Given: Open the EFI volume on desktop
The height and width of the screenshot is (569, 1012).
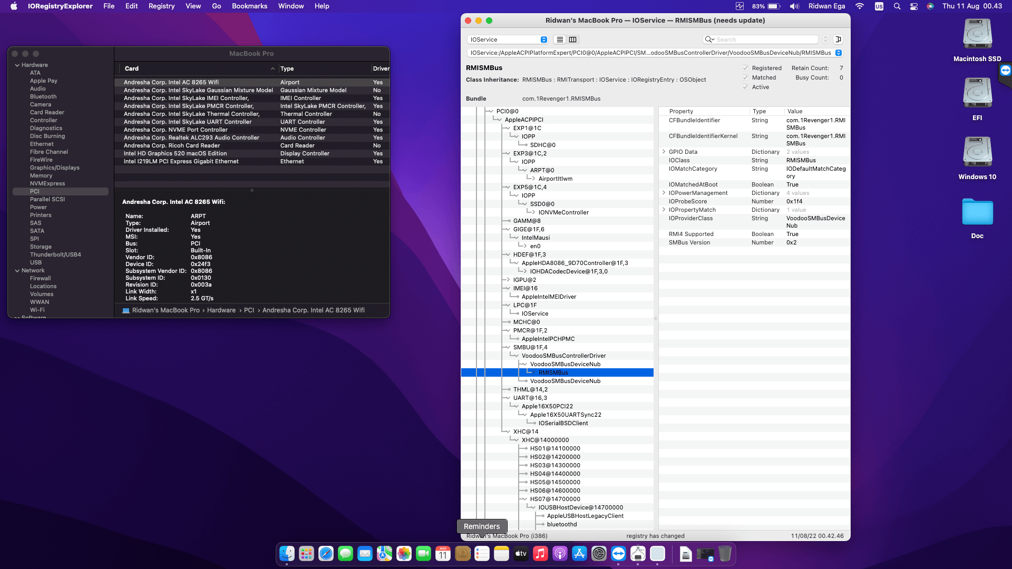Looking at the screenshot, I should (x=977, y=94).
